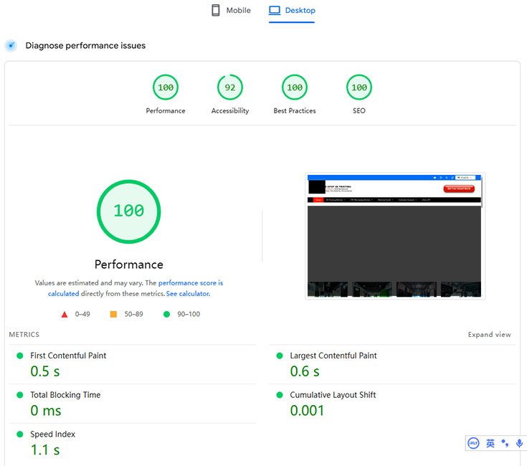Click the page screenshot thumbnail
Screen dimensions: 527x466
coord(394,236)
